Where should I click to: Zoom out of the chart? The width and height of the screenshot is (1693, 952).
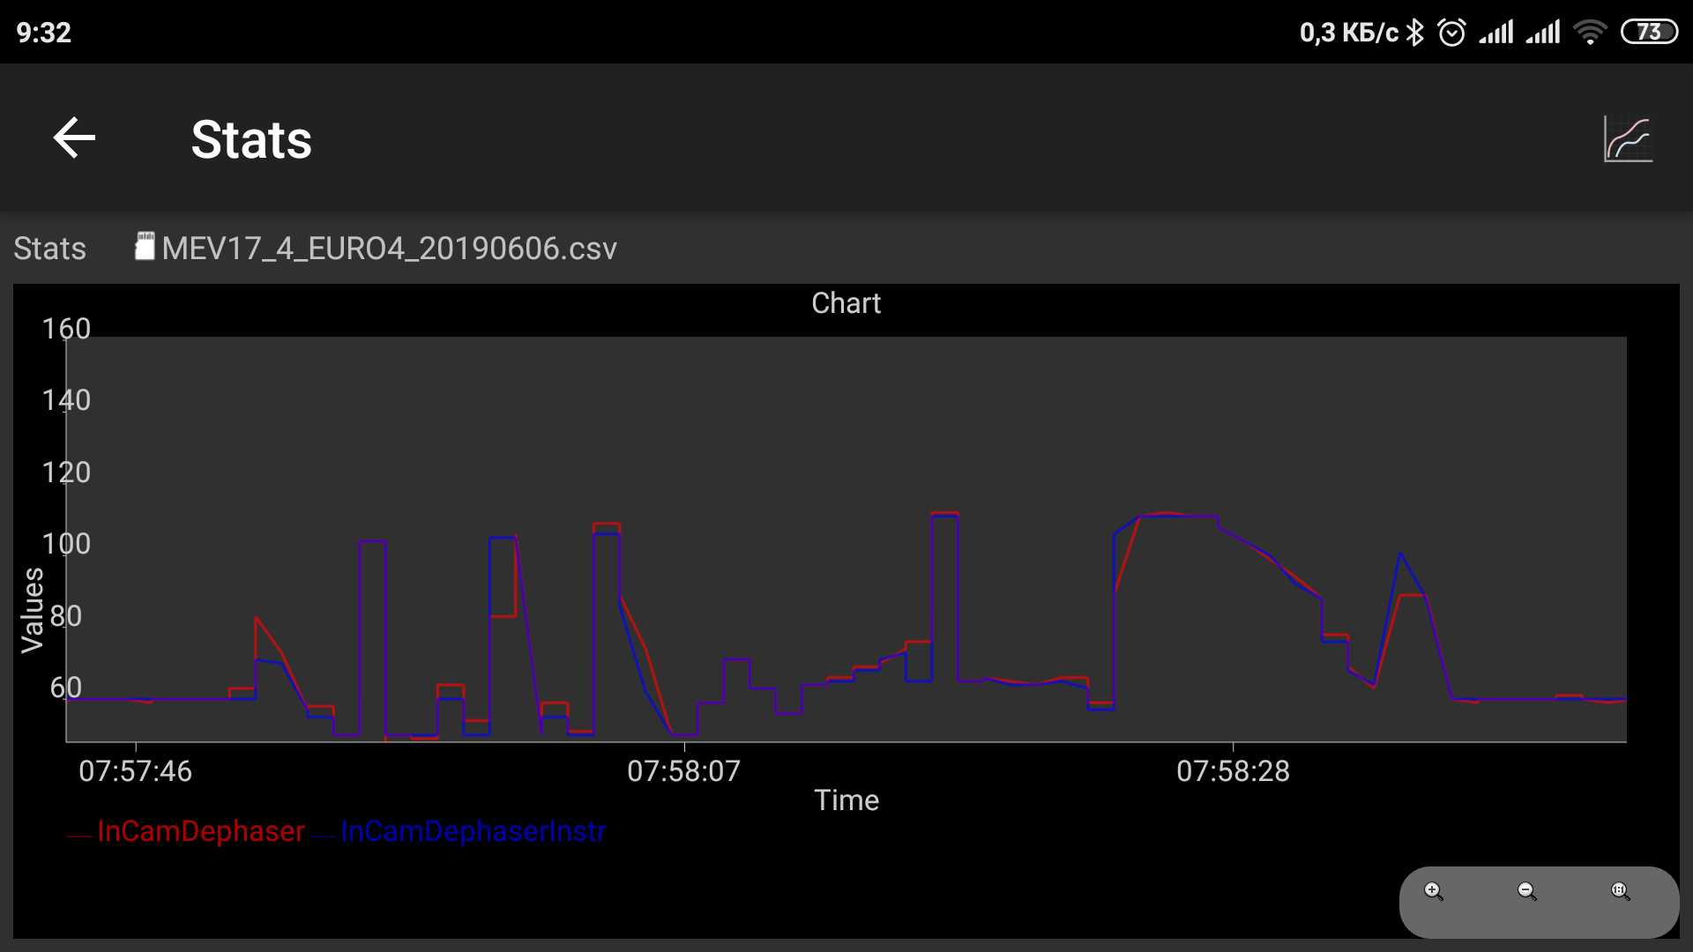coord(1527,891)
